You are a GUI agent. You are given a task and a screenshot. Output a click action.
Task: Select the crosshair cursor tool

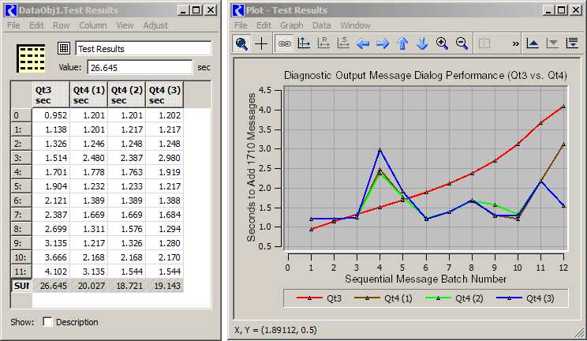tap(261, 44)
